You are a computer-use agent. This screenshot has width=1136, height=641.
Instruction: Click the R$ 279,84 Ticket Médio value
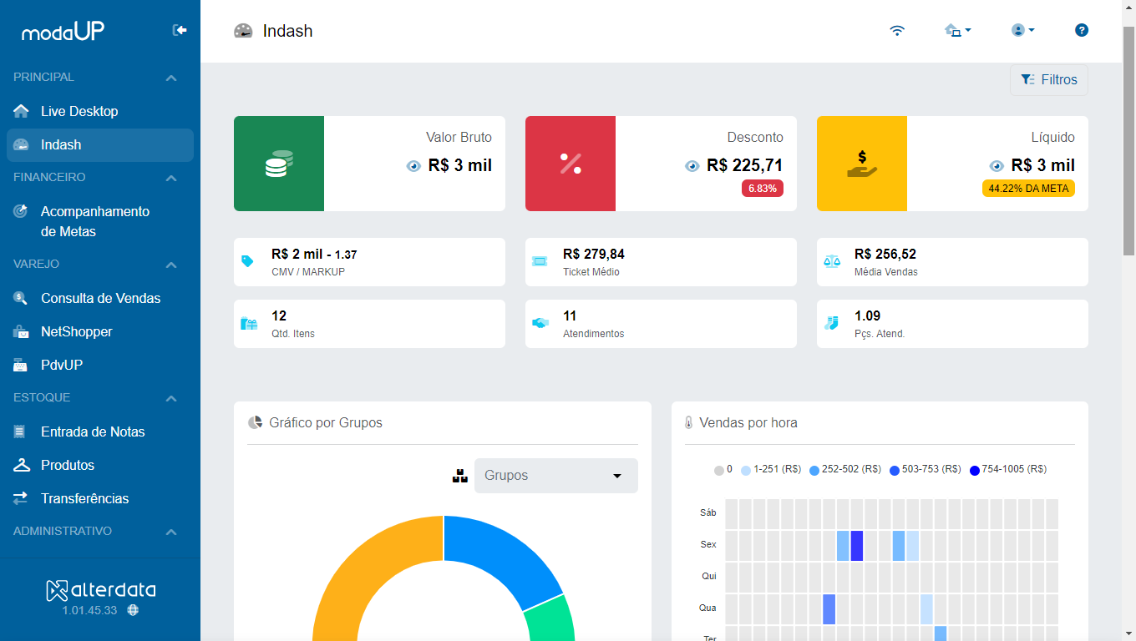(594, 254)
